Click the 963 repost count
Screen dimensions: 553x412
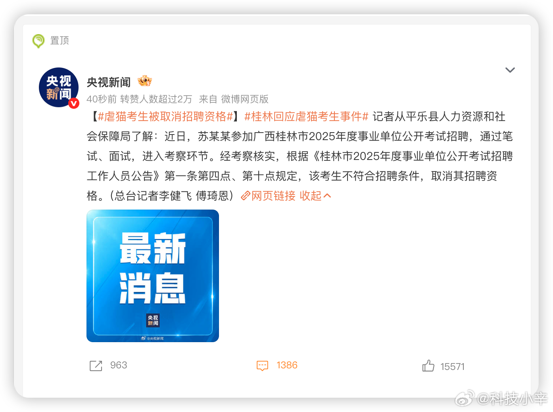coord(119,365)
